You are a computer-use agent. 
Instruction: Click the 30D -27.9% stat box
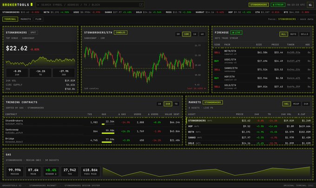[64, 73]
